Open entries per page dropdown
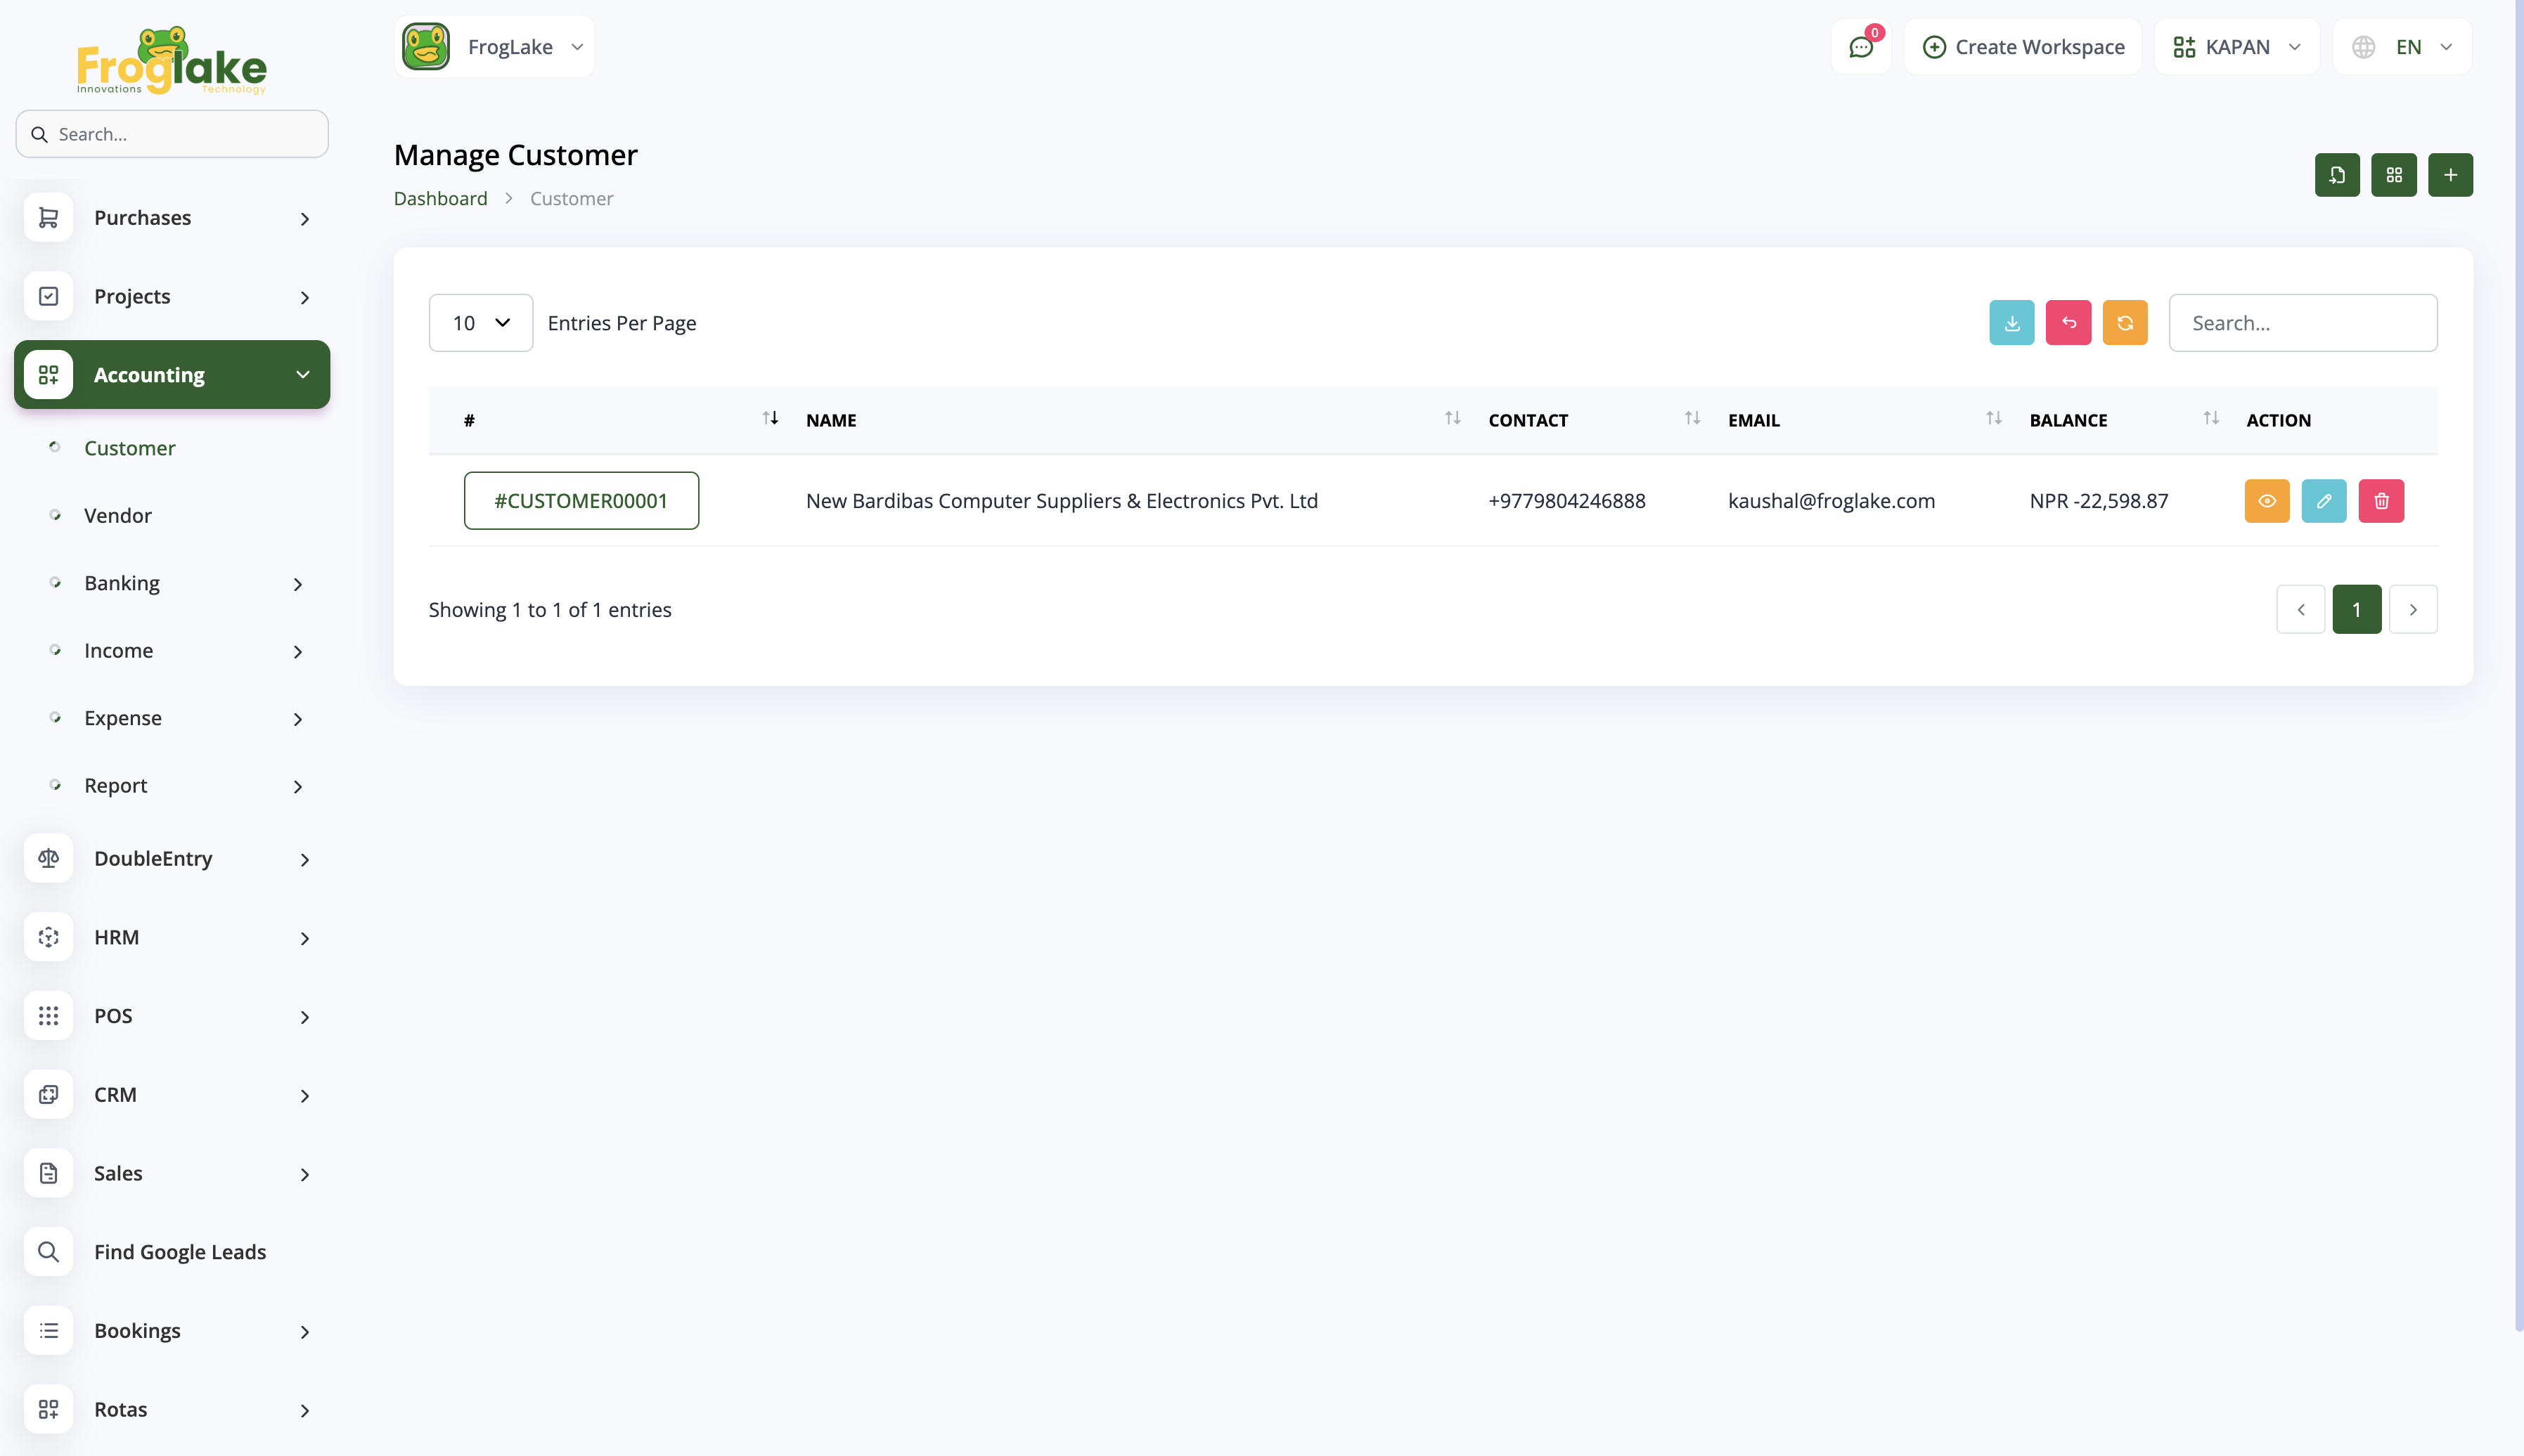 [480, 323]
